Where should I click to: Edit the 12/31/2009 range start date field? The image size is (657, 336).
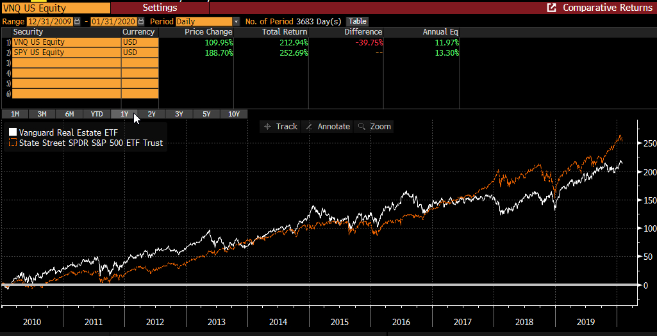50,22
